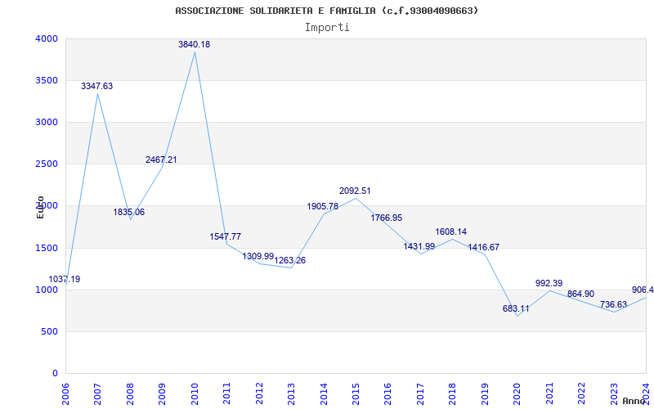Select the 1309.99 data label

258,256
